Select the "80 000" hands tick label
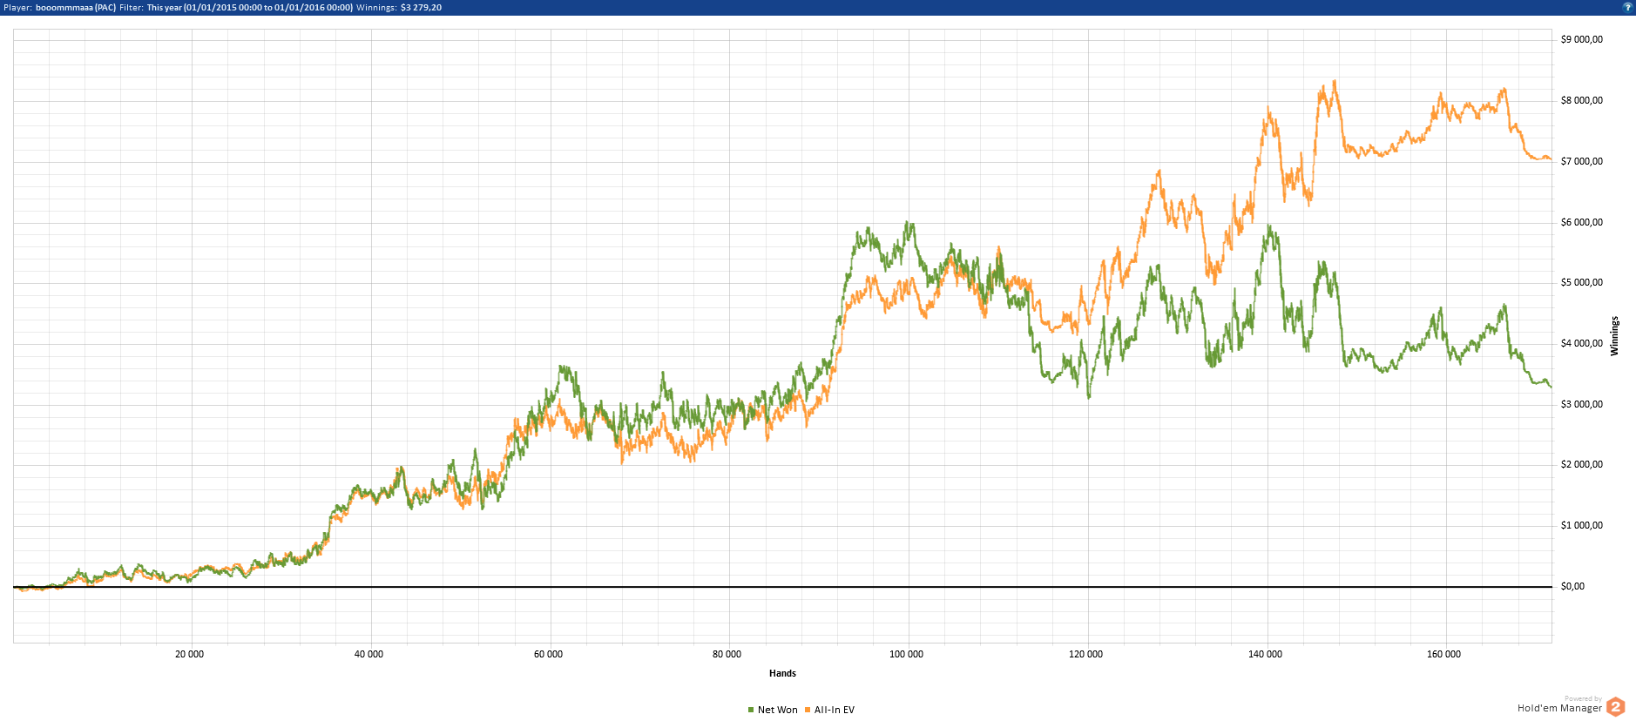Screen dimensions: 1636x721 [x=727, y=654]
